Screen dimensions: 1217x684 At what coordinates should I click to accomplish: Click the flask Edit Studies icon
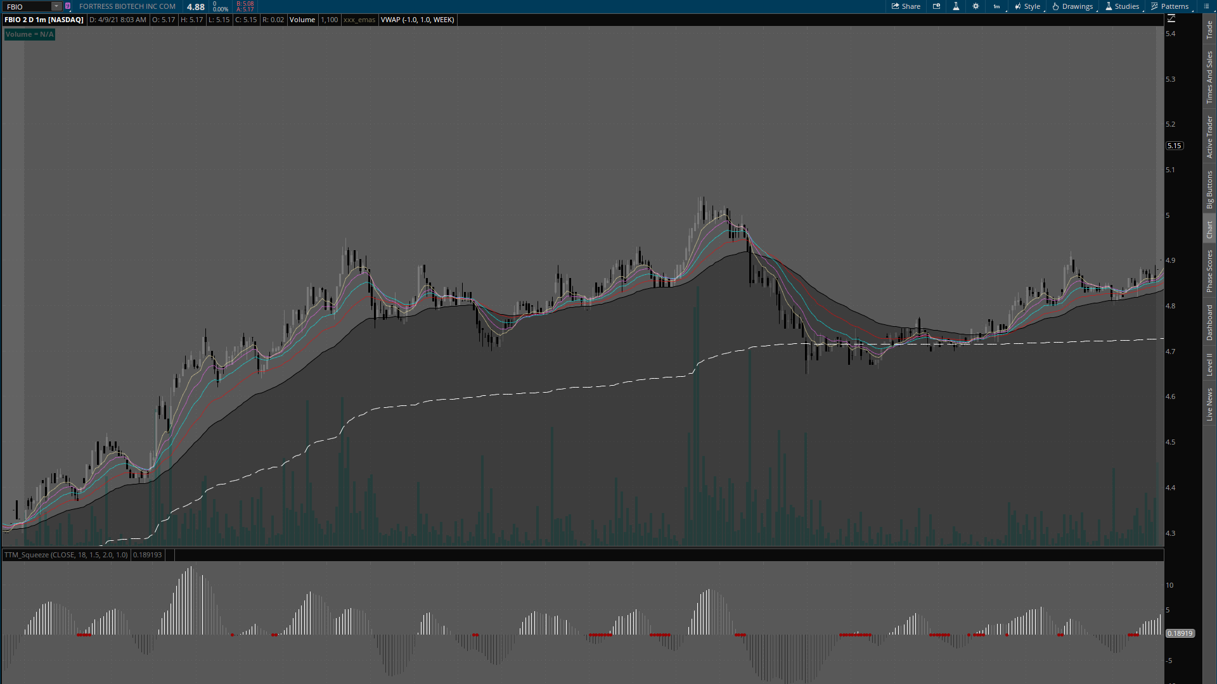coord(956,6)
